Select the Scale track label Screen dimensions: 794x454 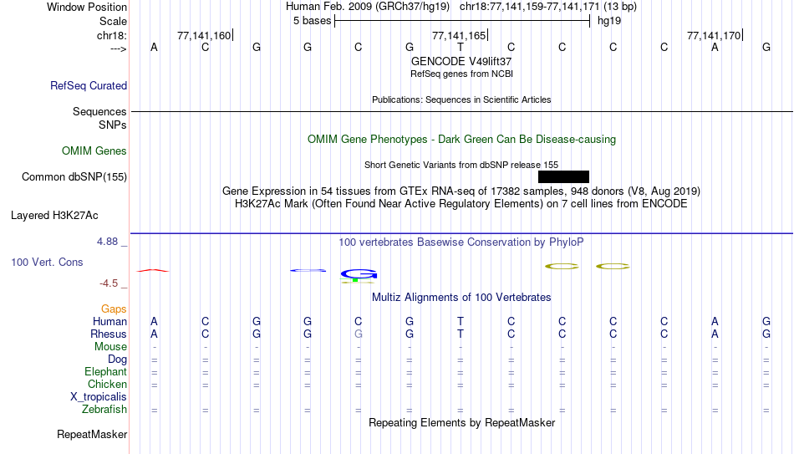113,21
